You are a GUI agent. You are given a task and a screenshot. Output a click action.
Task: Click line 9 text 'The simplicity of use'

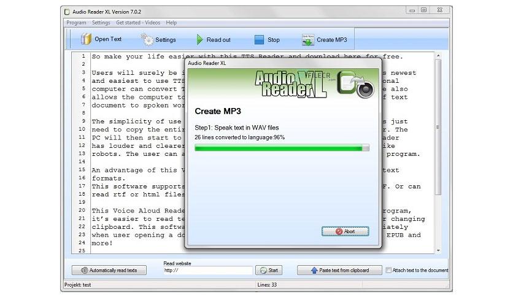point(136,121)
